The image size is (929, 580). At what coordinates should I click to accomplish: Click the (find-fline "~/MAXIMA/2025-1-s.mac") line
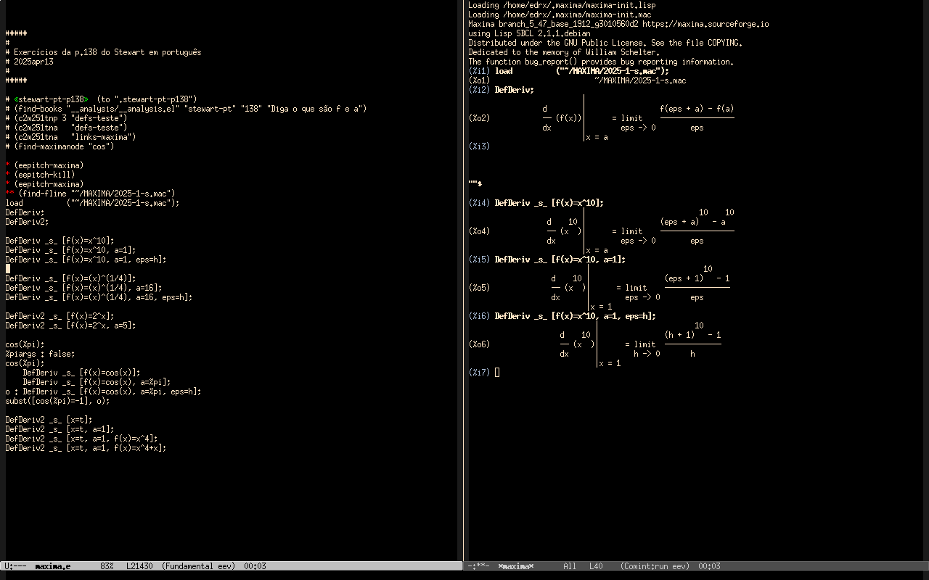(90, 194)
